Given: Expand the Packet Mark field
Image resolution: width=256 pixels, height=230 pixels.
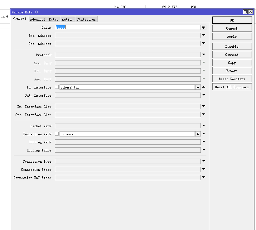Looking at the screenshot, I should [x=204, y=126].
